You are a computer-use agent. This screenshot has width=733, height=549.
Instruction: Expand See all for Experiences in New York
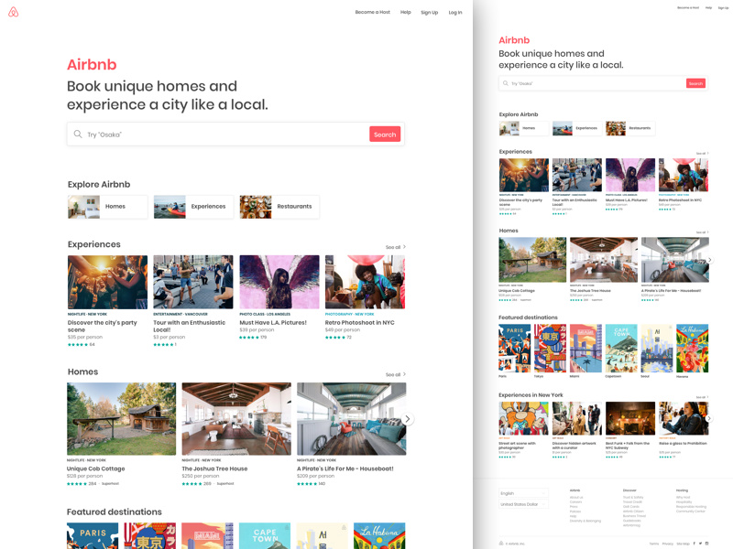click(702, 397)
